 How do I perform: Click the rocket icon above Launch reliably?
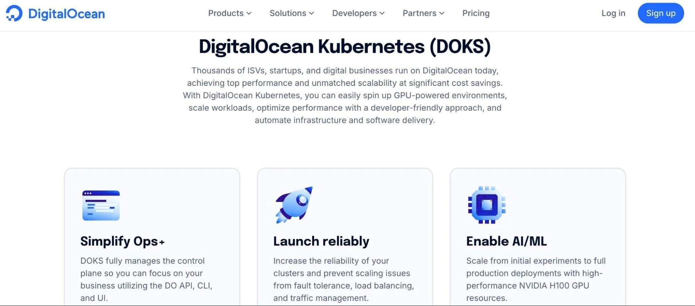click(294, 204)
